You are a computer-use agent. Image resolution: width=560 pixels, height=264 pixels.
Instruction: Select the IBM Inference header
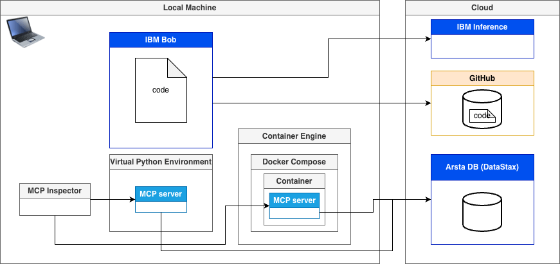[x=482, y=27]
